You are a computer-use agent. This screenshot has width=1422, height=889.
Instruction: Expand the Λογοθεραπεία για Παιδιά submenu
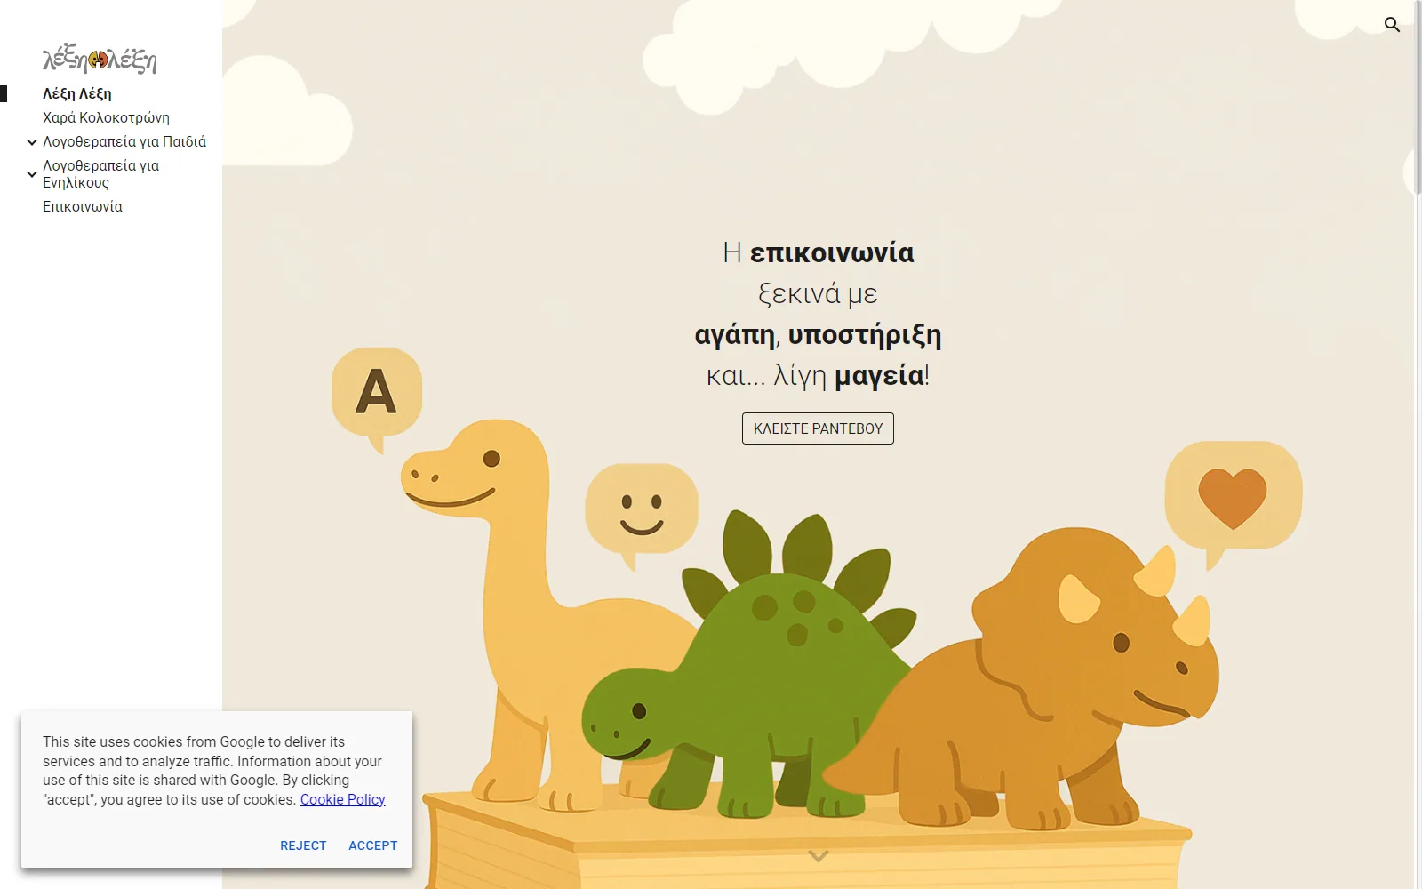click(x=32, y=142)
